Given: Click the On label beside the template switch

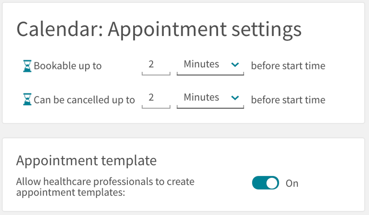Looking at the screenshot, I should 292,183.
